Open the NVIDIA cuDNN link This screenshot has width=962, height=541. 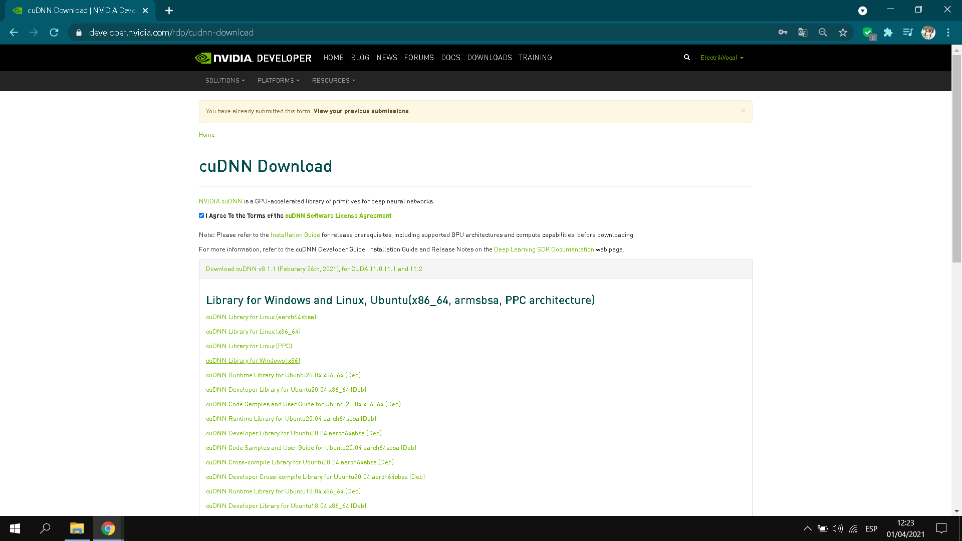tap(220, 201)
